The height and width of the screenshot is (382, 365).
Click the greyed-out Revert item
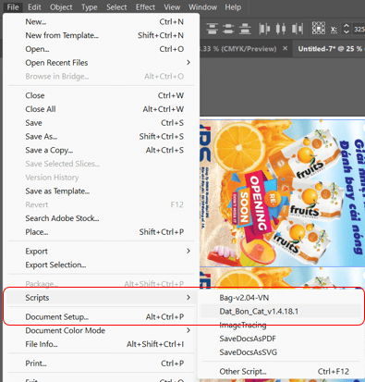[x=102, y=204]
